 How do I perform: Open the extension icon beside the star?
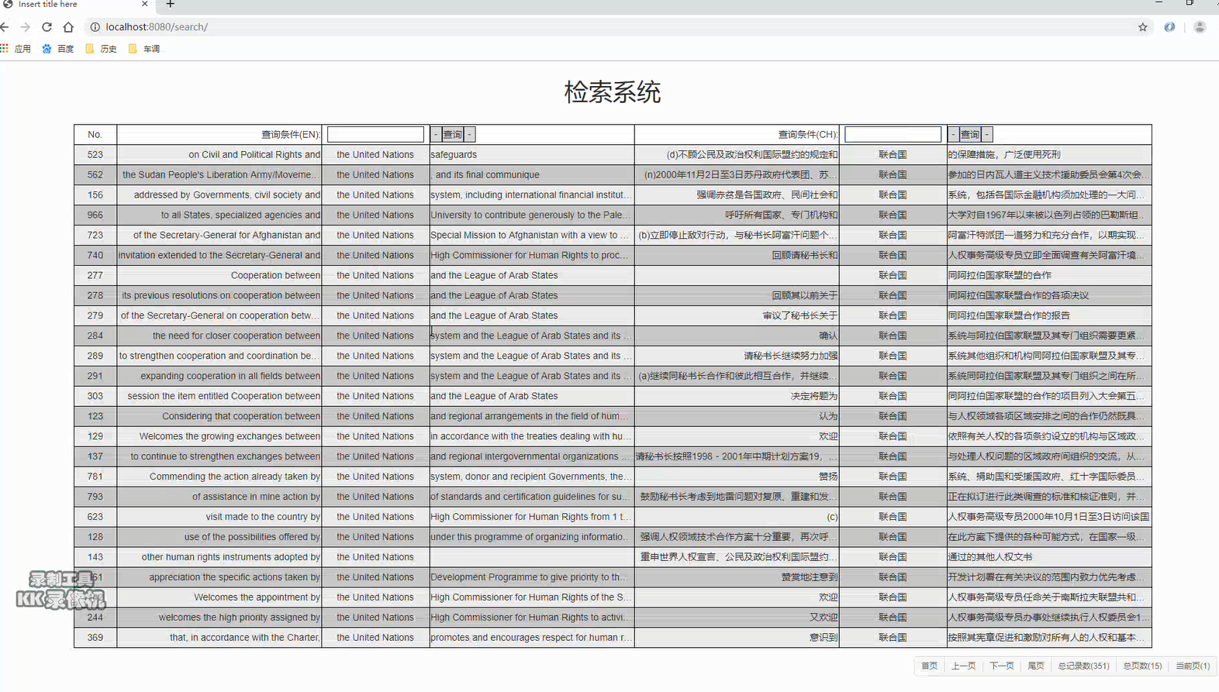pos(1169,27)
